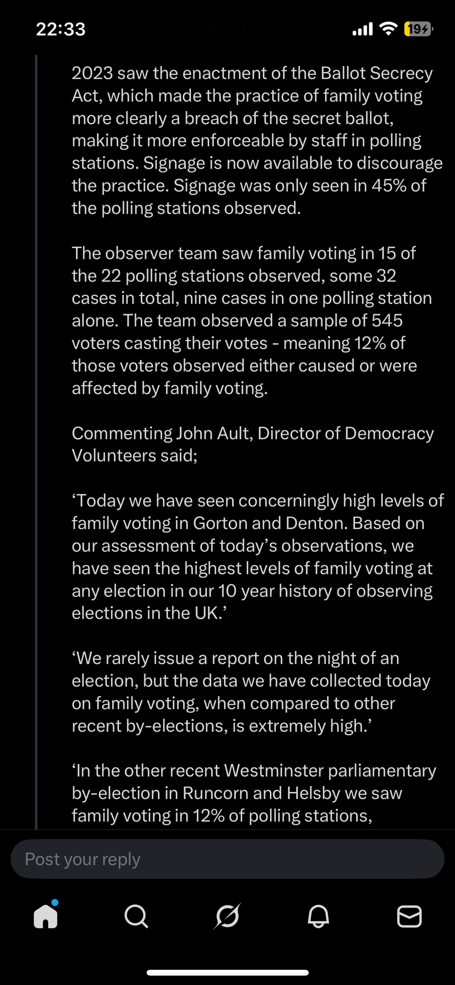This screenshot has width=455, height=985.
Task: Tap the 22:33 clock in status bar
Action: pyautogui.click(x=61, y=30)
